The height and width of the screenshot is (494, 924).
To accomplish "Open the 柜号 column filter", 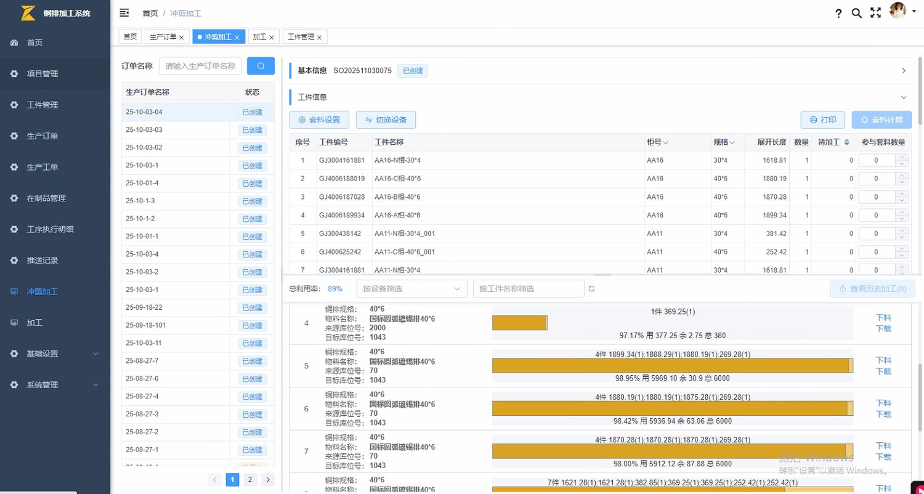I will point(665,142).
